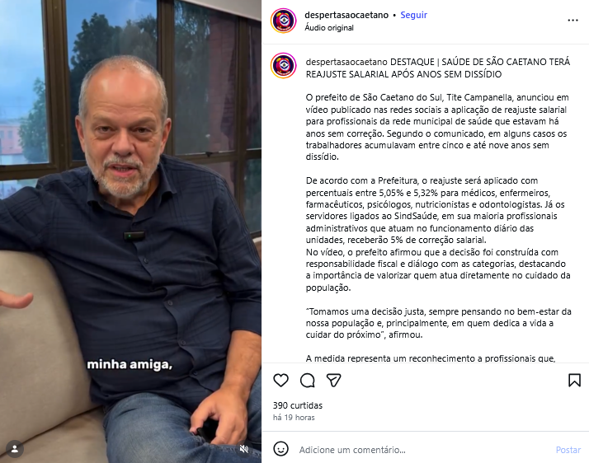Viewport: 589px width, 463px height.
Task: Click the profile avatar beside the caption
Action: (x=284, y=65)
